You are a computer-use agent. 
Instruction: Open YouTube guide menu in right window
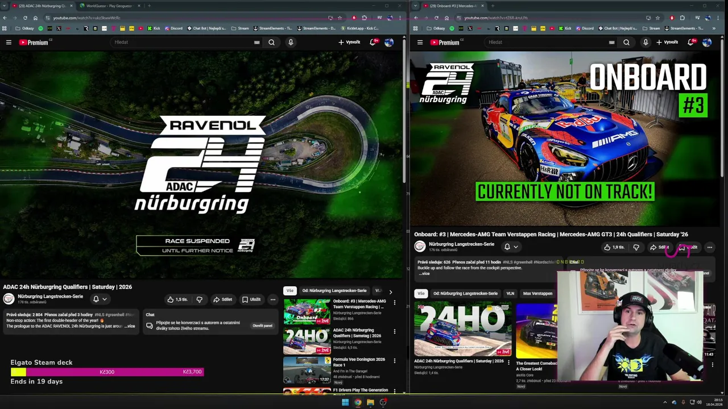[x=420, y=42]
